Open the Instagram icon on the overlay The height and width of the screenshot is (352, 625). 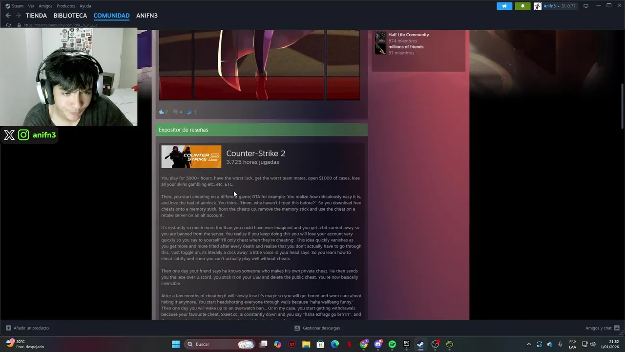[x=23, y=135]
